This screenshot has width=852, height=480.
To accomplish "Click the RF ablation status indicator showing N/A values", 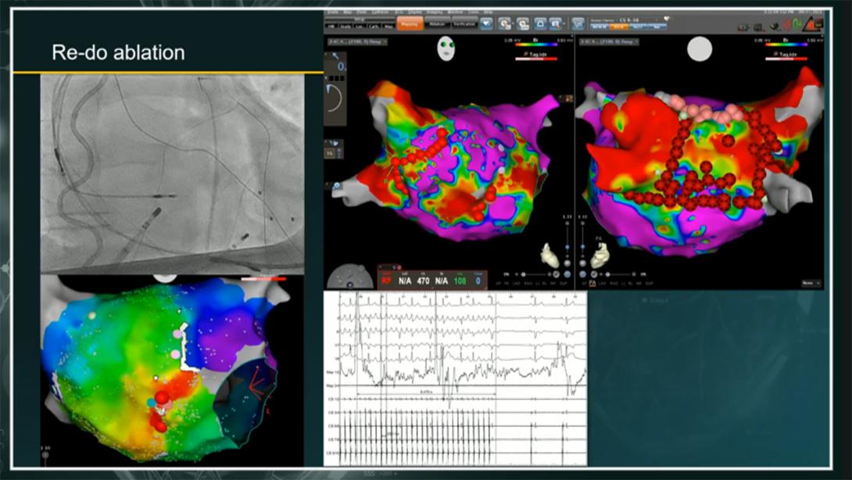I will pyautogui.click(x=422, y=280).
